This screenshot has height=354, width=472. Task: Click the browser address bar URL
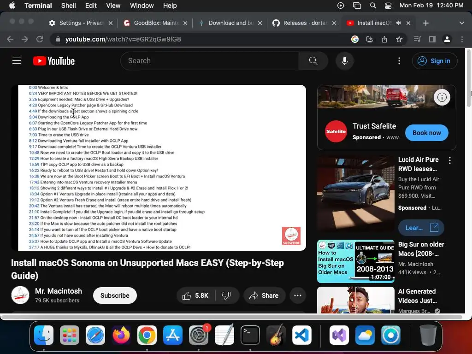click(x=123, y=39)
